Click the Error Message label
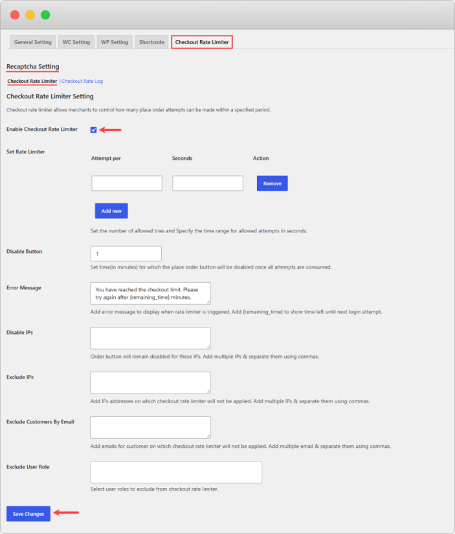Viewport: 455px width, 534px height. pos(24,288)
